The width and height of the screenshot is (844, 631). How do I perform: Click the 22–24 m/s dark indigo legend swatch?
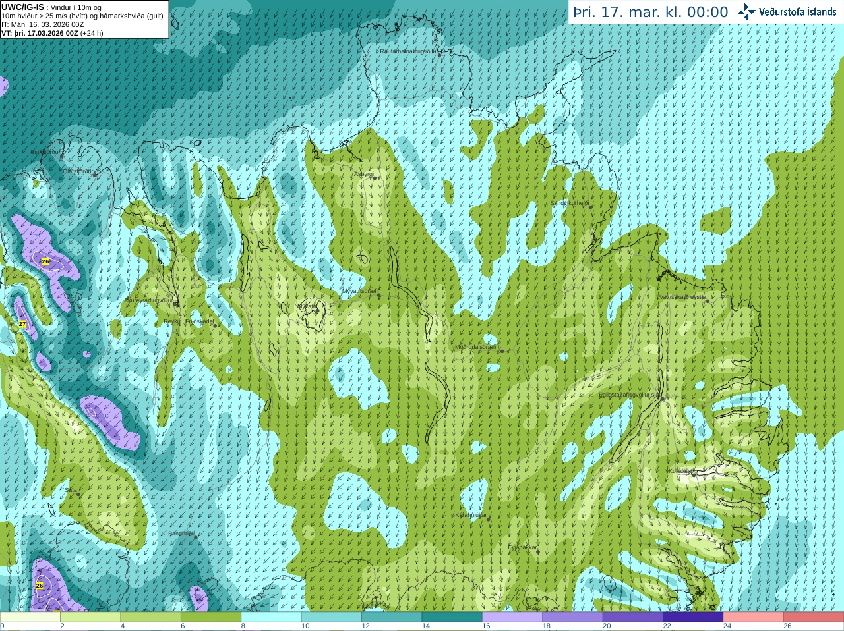point(694,617)
